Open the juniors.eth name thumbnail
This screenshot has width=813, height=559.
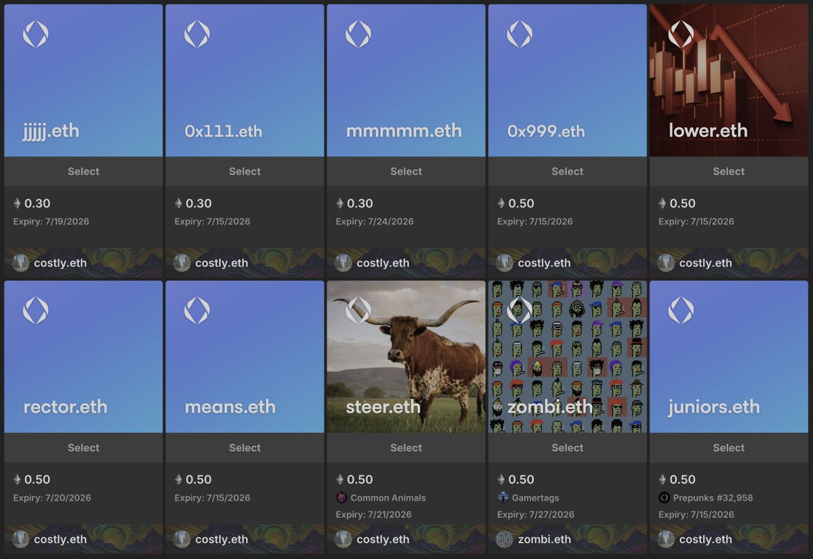coord(728,357)
